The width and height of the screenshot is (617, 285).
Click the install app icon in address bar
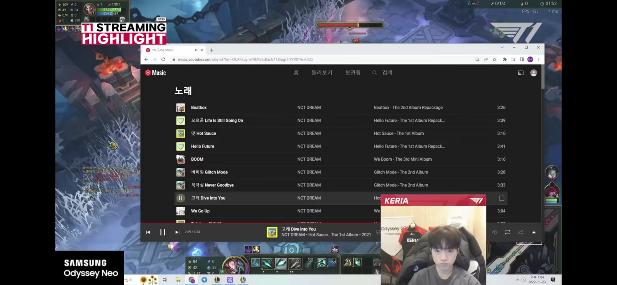[x=477, y=59]
